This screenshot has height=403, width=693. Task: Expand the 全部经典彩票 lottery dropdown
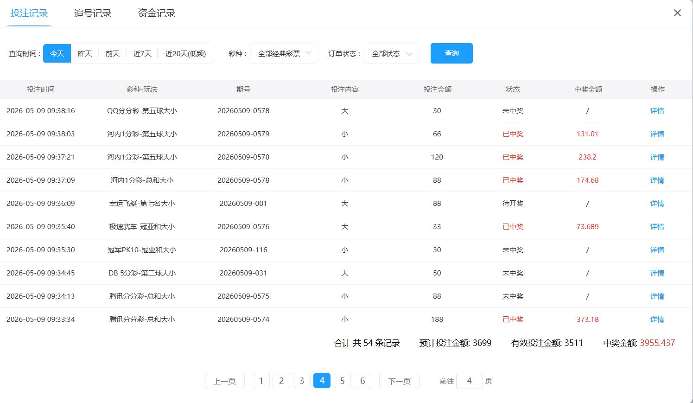tap(284, 53)
